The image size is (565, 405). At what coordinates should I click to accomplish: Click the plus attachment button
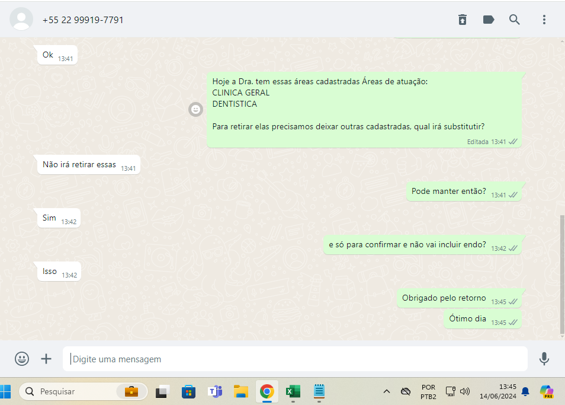46,359
